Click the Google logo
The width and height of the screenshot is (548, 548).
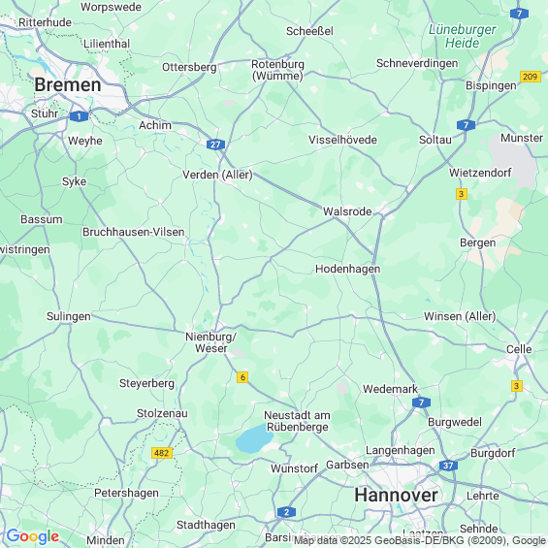tap(33, 536)
